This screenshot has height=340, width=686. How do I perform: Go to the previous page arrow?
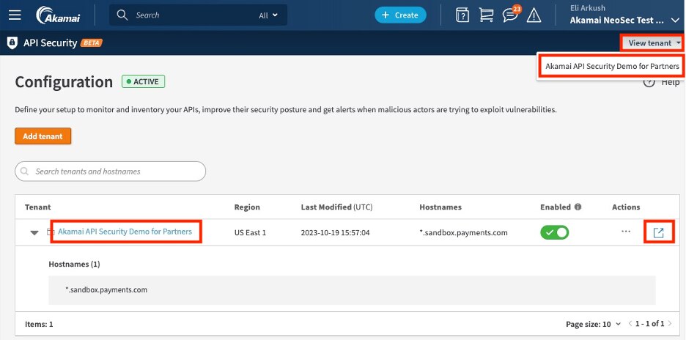click(x=630, y=324)
